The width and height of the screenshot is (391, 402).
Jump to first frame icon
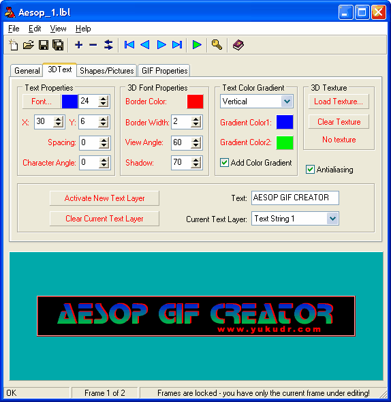pos(129,45)
